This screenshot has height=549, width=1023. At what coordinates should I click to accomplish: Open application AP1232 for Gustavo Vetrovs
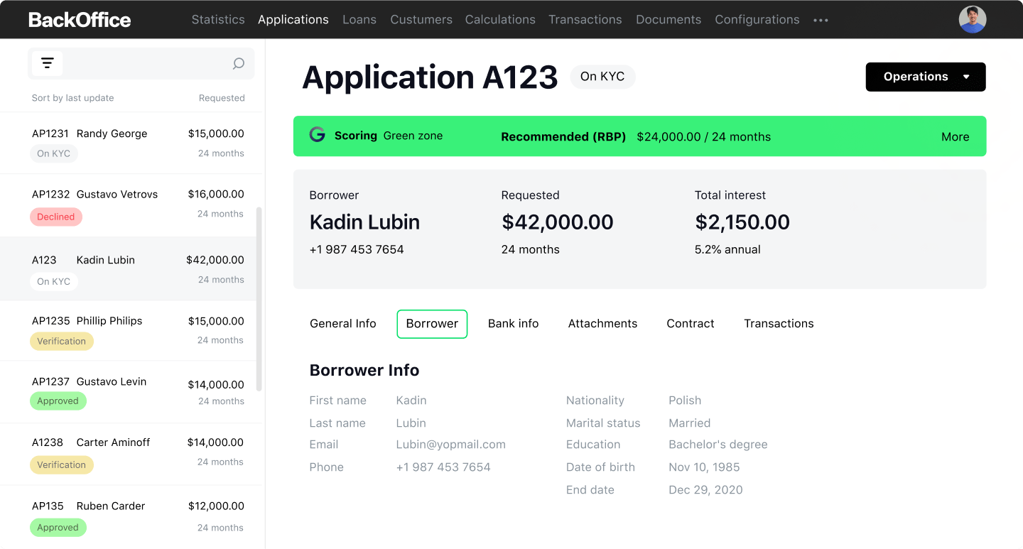pyautogui.click(x=131, y=205)
